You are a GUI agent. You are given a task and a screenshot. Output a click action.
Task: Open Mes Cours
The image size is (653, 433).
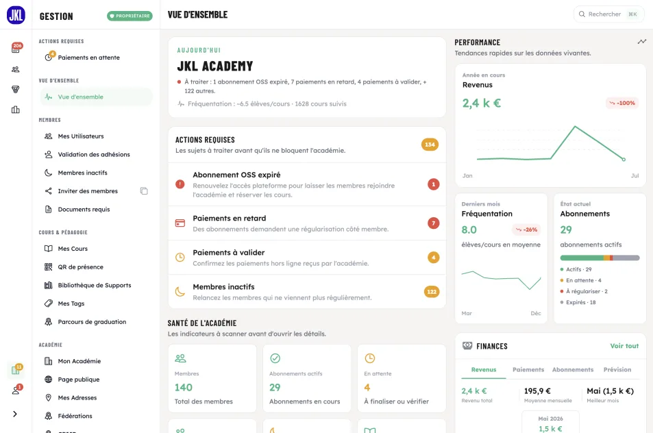pyautogui.click(x=96, y=249)
